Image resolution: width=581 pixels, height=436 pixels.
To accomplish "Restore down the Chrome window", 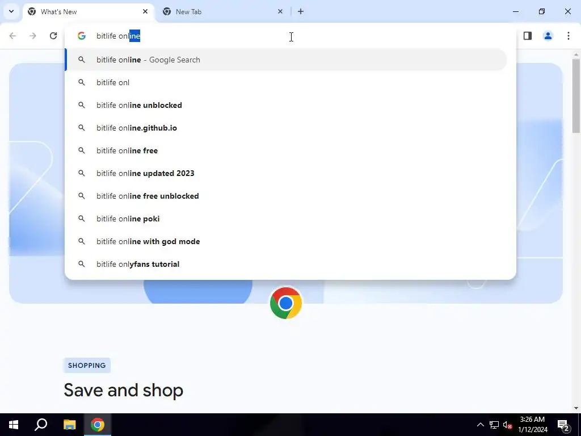I will click(542, 11).
